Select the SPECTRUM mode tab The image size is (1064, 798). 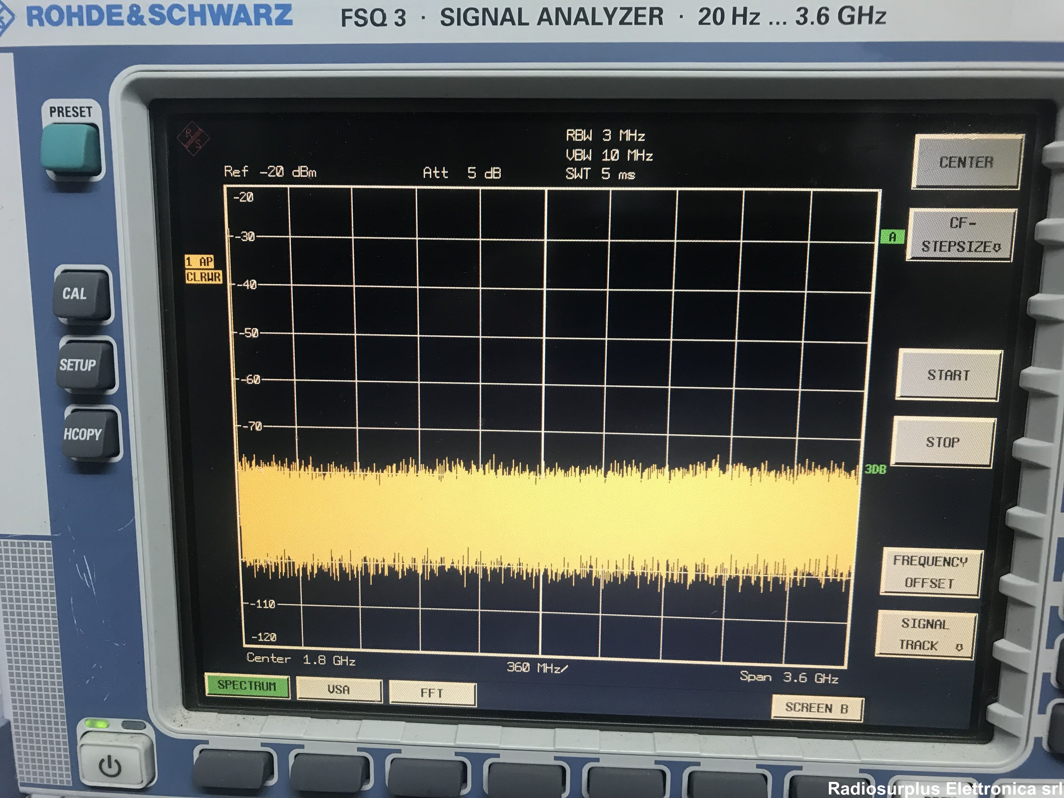[x=247, y=685]
